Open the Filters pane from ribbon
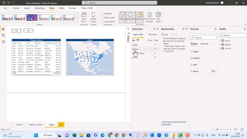Viewport: 247px width, 139px height. [122, 17]
